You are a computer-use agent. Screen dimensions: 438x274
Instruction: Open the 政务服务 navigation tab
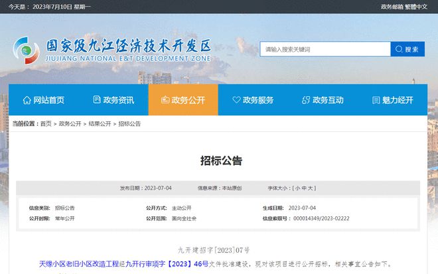pos(253,100)
